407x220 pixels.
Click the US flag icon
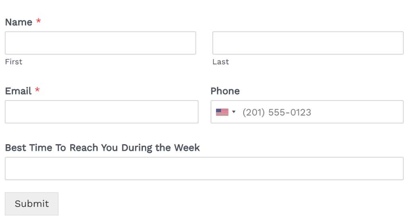(222, 112)
